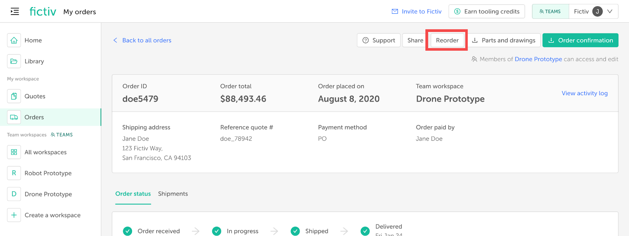Click the My workspace section label
The image size is (629, 236).
tap(23, 79)
